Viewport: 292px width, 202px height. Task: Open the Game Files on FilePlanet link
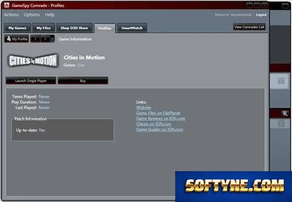pyautogui.click(x=158, y=113)
